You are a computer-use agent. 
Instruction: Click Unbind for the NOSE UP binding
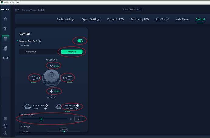(x=57, y=91)
